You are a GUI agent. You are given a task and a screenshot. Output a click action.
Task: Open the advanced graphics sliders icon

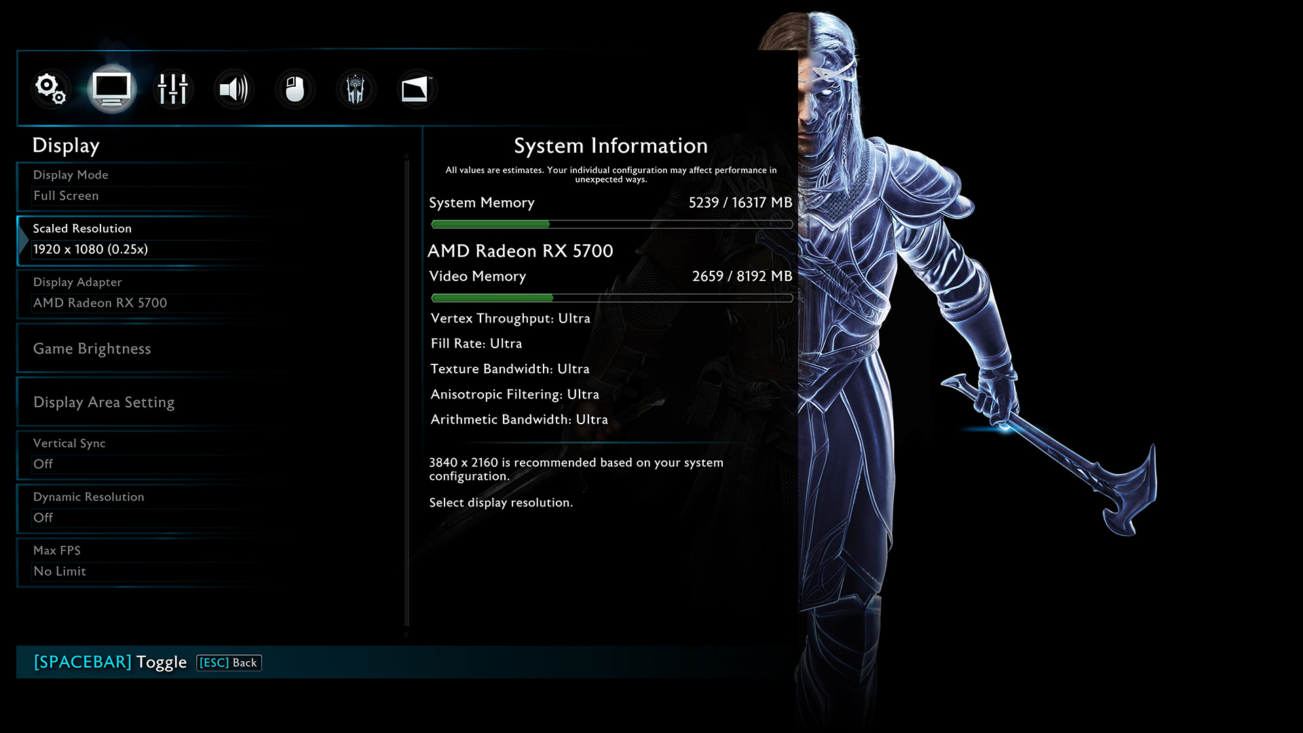coord(172,89)
